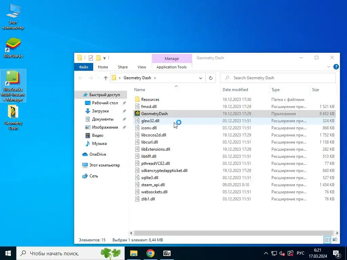
Task: Switch to the Home ribbon tab
Action: (103, 67)
